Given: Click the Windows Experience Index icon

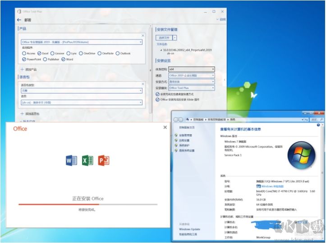Looking at the screenshot, I should [x=258, y=187].
